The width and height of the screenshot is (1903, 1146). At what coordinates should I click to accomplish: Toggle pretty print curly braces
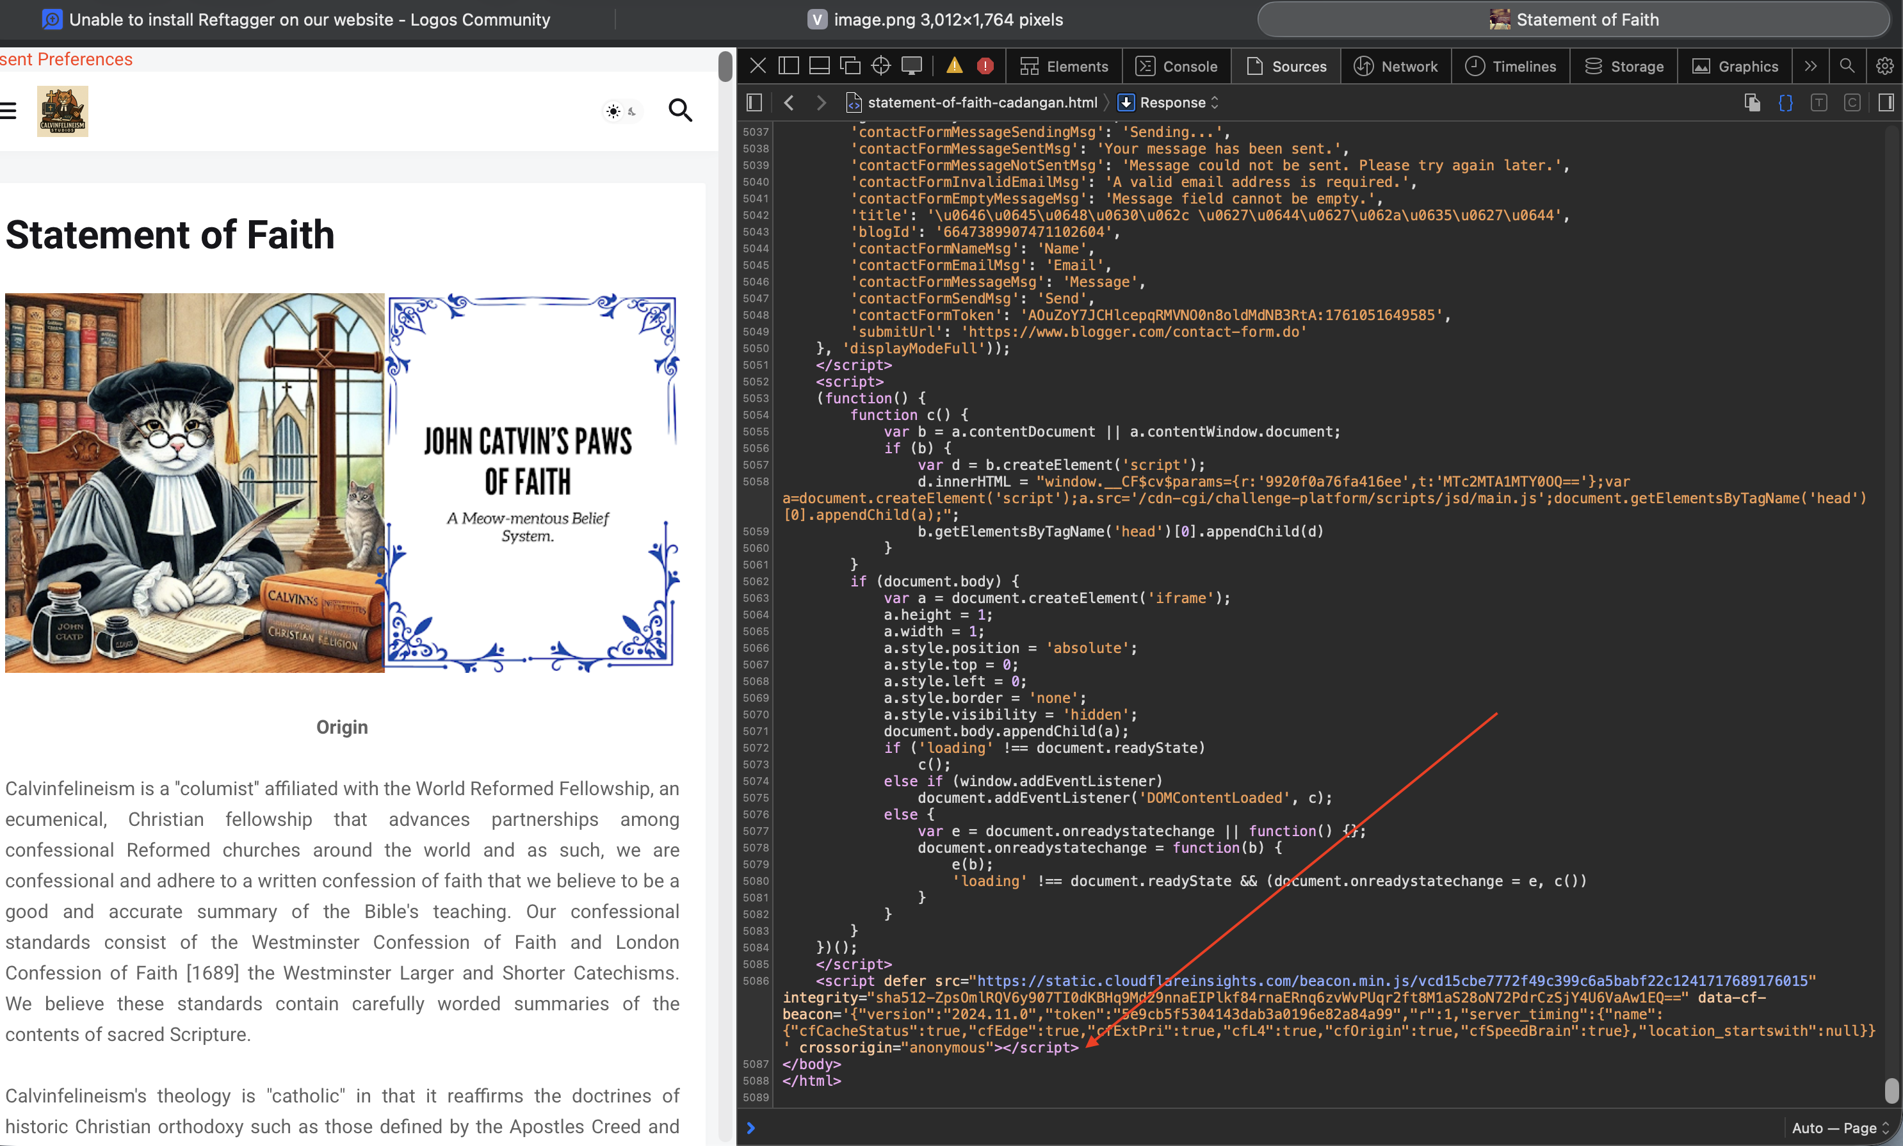tap(1786, 102)
